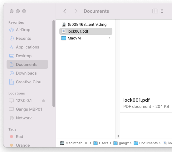The height and width of the screenshot is (152, 172).
Task: Go forward with the right chevron
Action: click(76, 11)
